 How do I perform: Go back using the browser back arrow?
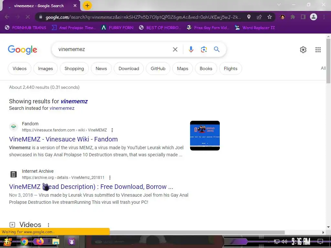pyautogui.click(x=7, y=17)
